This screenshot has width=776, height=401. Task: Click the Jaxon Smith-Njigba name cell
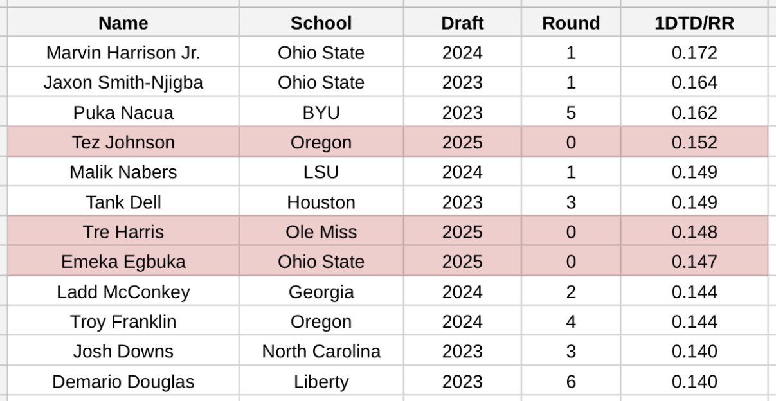tap(123, 82)
